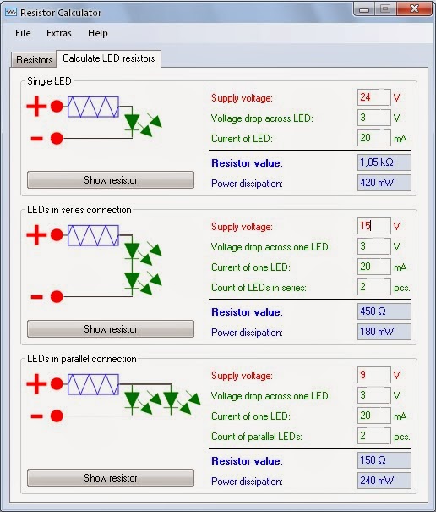
Task: Click Show resistor in Single LED group
Action: pos(111,180)
